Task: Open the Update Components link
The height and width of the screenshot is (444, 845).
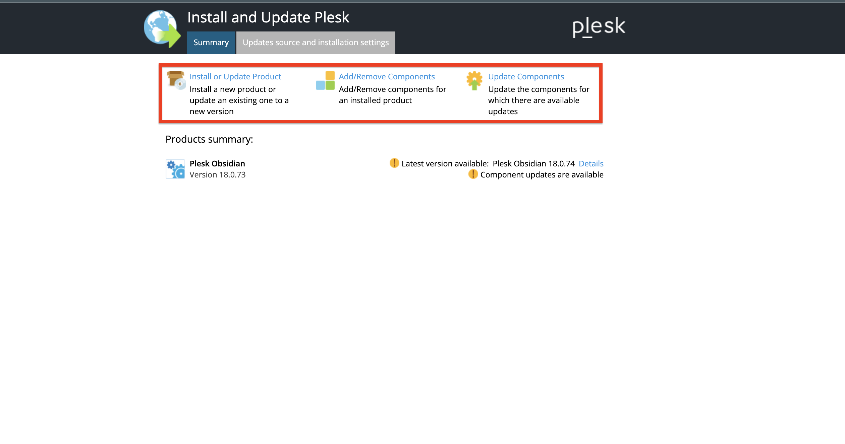Action: [526, 77]
